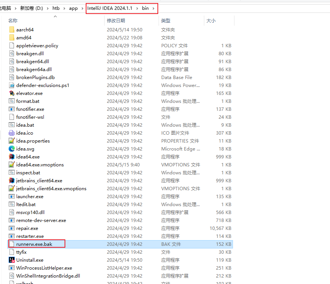
Task: Click the launcher.exe icon
Action: pyautogui.click(x=12, y=197)
